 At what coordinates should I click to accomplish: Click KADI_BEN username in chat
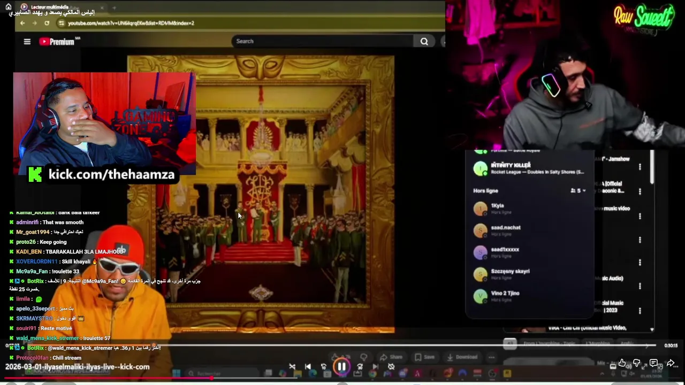(x=29, y=252)
